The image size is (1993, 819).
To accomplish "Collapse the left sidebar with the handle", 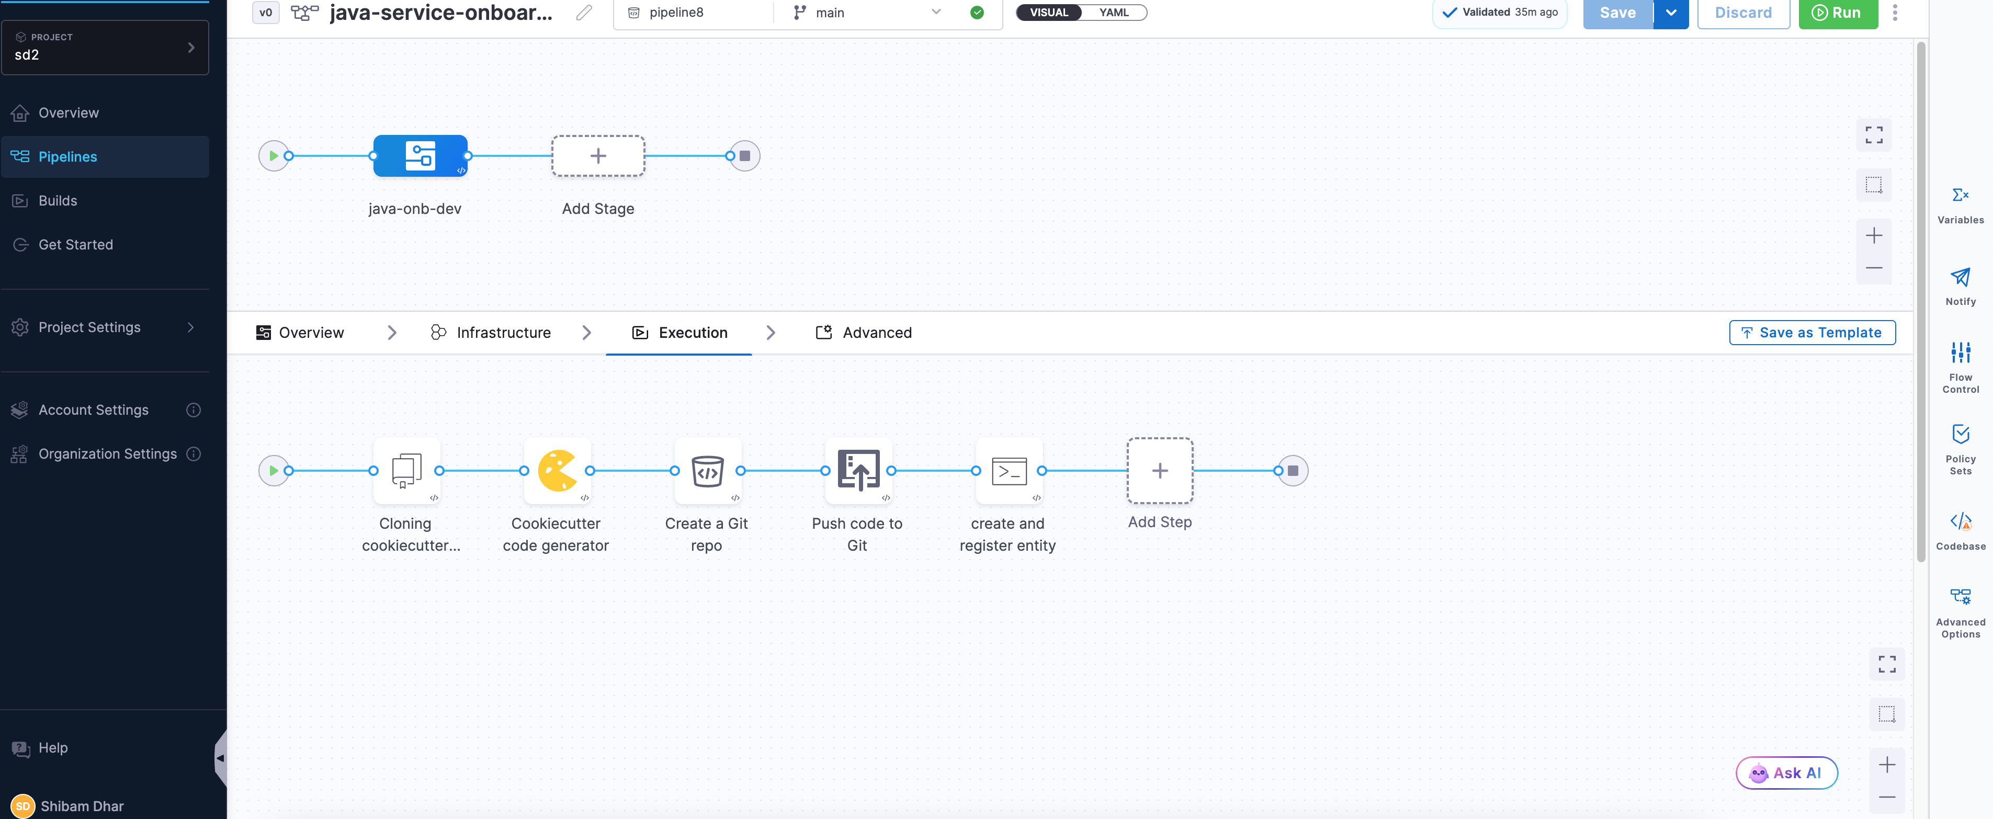I will (x=221, y=758).
